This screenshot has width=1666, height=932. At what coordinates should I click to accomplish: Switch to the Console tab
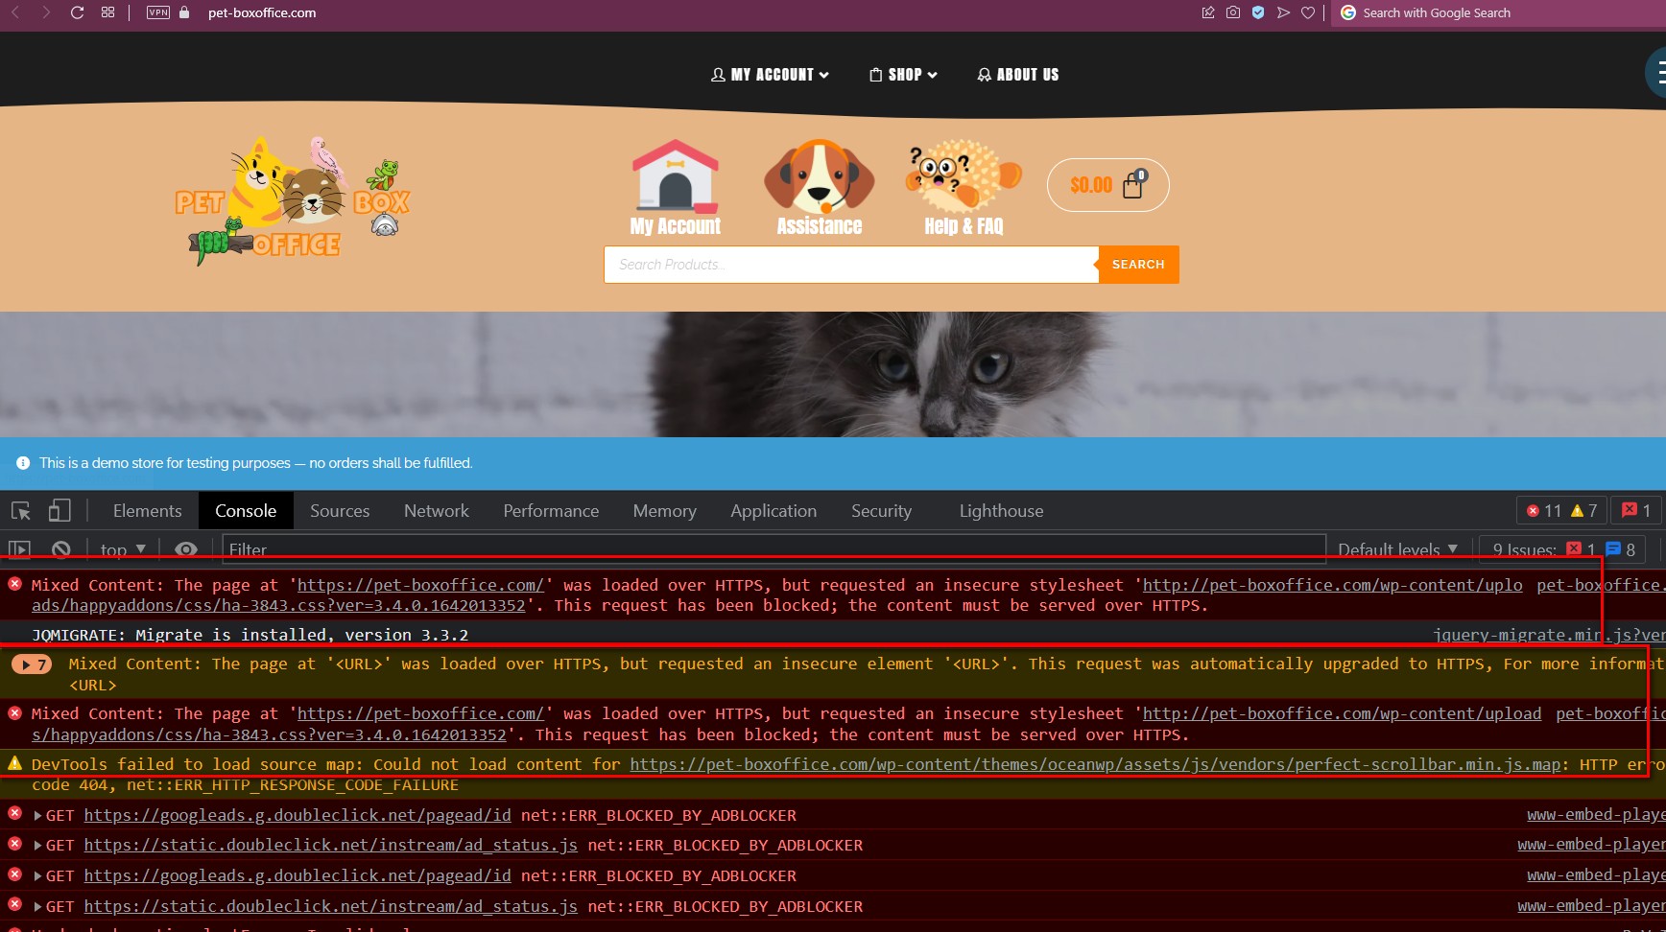246,511
